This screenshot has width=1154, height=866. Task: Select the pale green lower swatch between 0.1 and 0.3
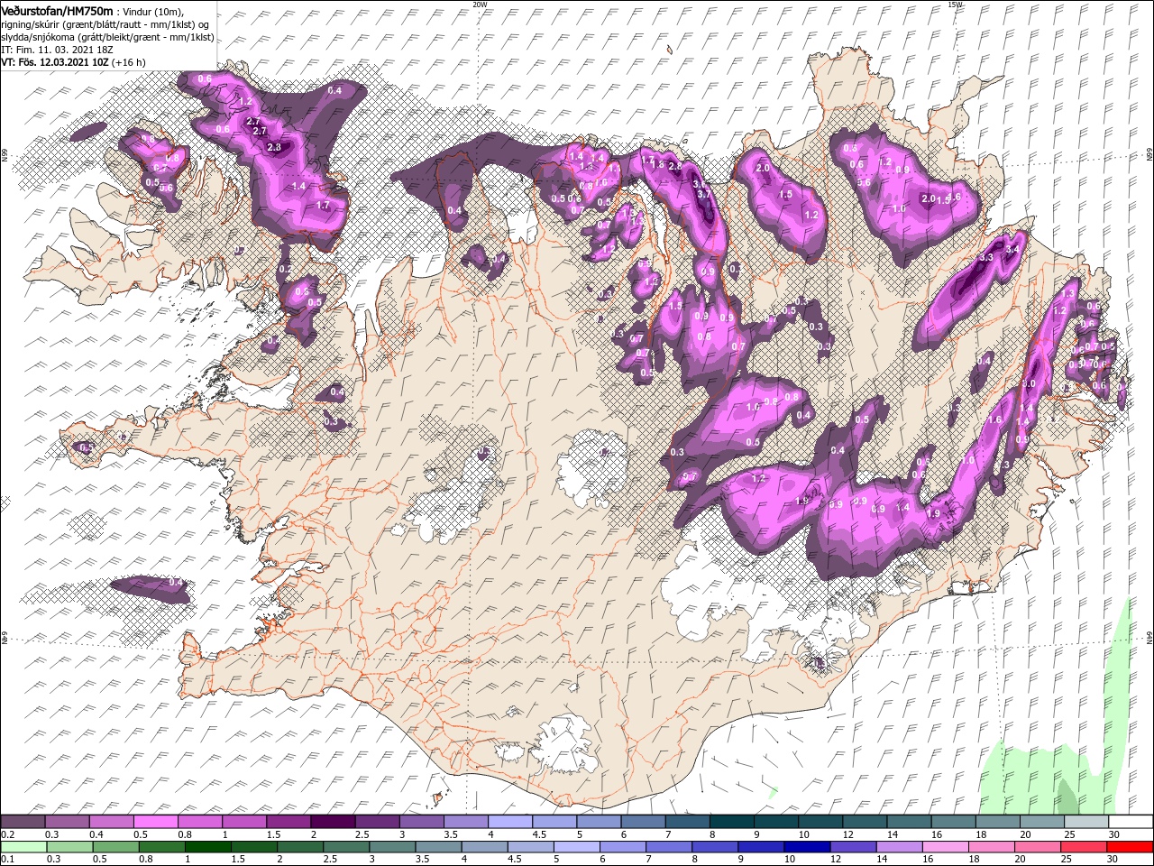24,847
